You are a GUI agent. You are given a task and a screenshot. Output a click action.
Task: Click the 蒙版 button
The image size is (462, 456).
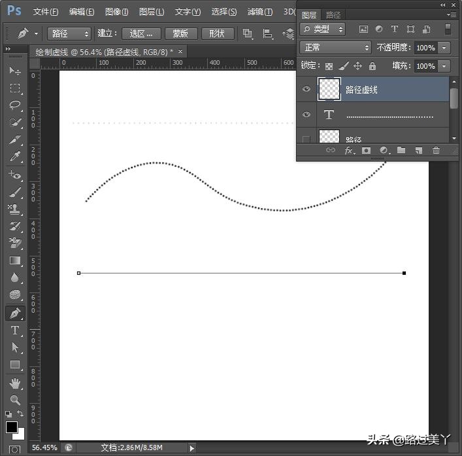pos(180,33)
